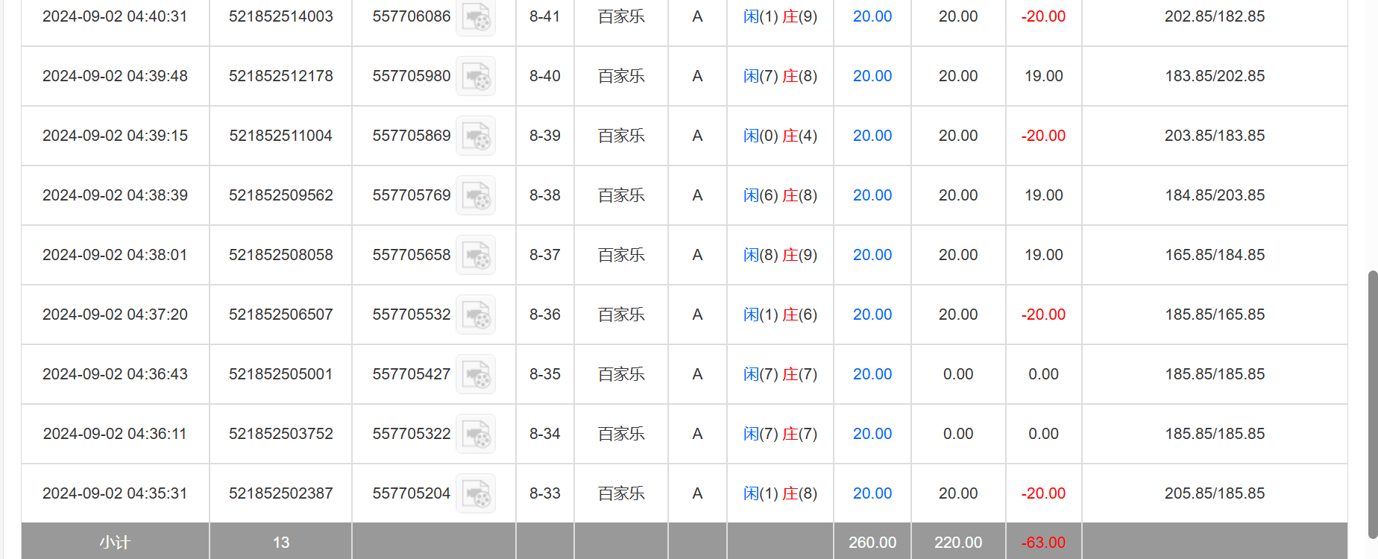Click video icon for round 557705658
Image resolution: width=1378 pixels, height=559 pixels.
coord(476,255)
